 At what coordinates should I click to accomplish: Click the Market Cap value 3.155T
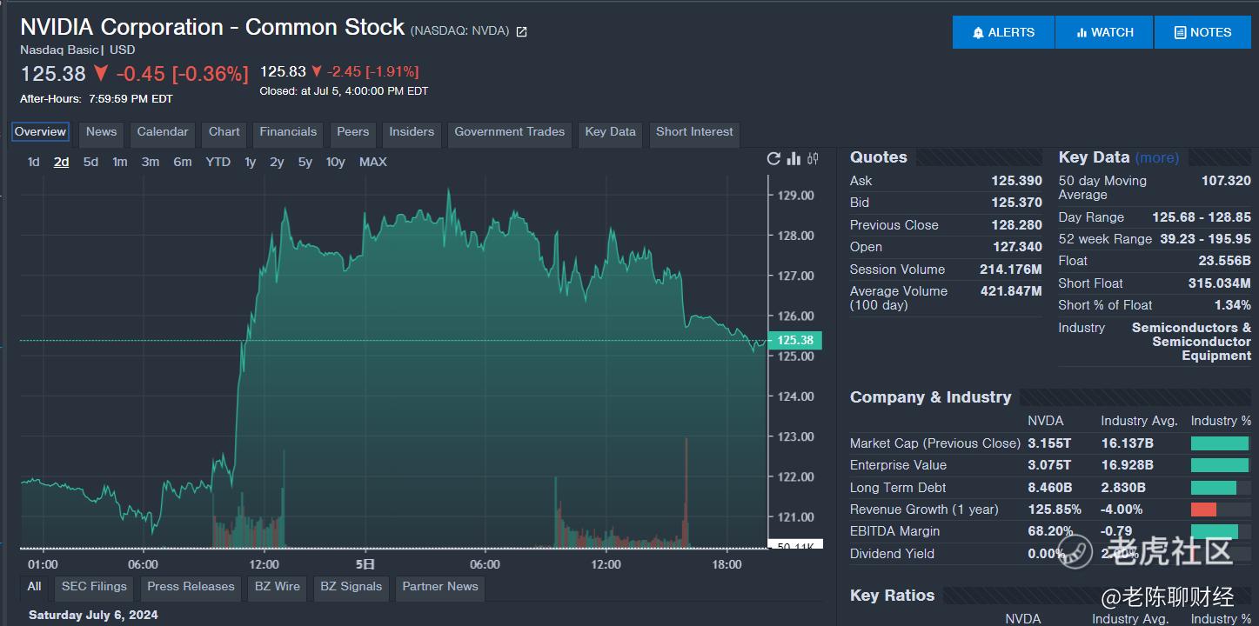pyautogui.click(x=1049, y=443)
